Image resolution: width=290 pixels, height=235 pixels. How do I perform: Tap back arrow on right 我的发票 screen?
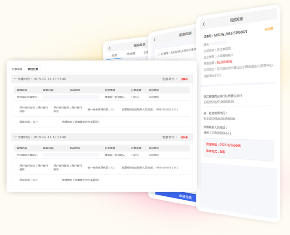[204, 24]
